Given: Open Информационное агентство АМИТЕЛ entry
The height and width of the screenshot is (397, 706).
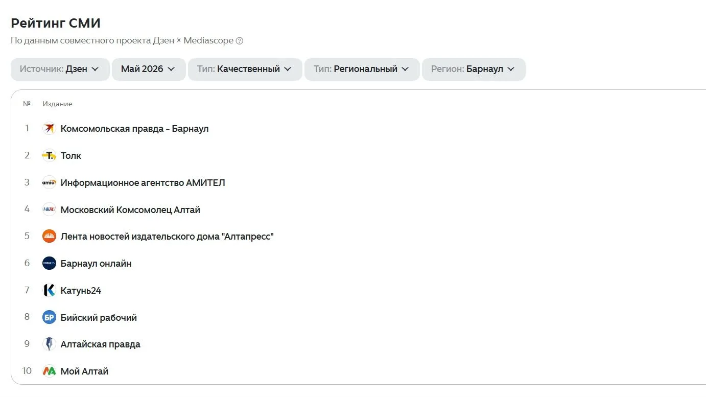Looking at the screenshot, I should click(x=143, y=183).
